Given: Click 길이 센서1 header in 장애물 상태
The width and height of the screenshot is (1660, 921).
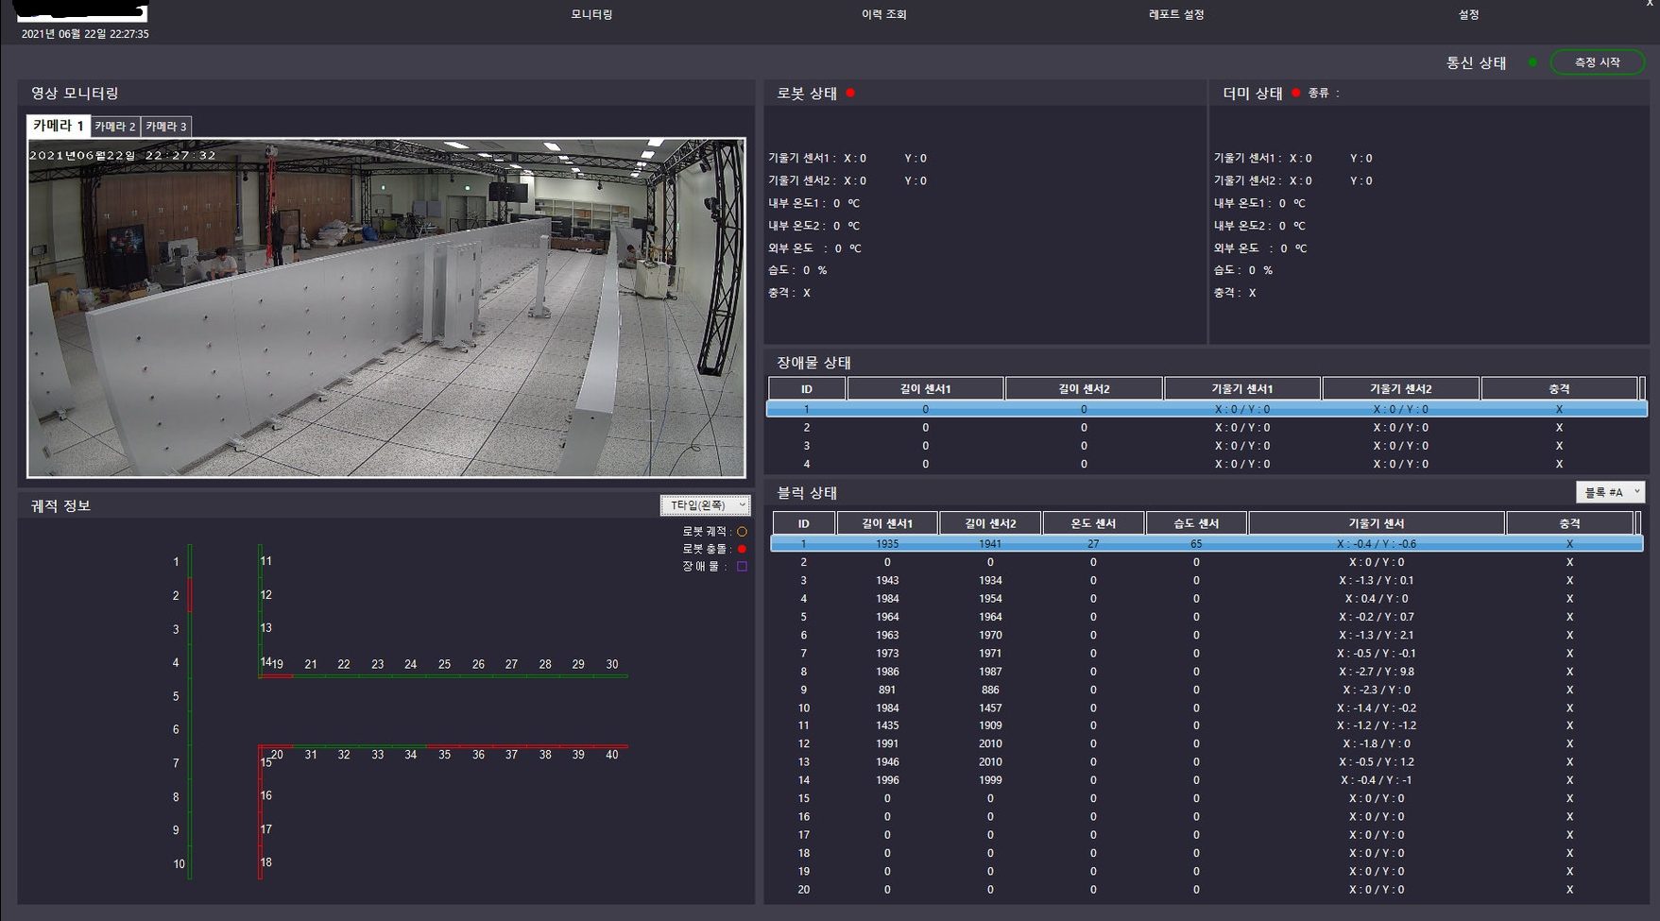Looking at the screenshot, I should [925, 388].
